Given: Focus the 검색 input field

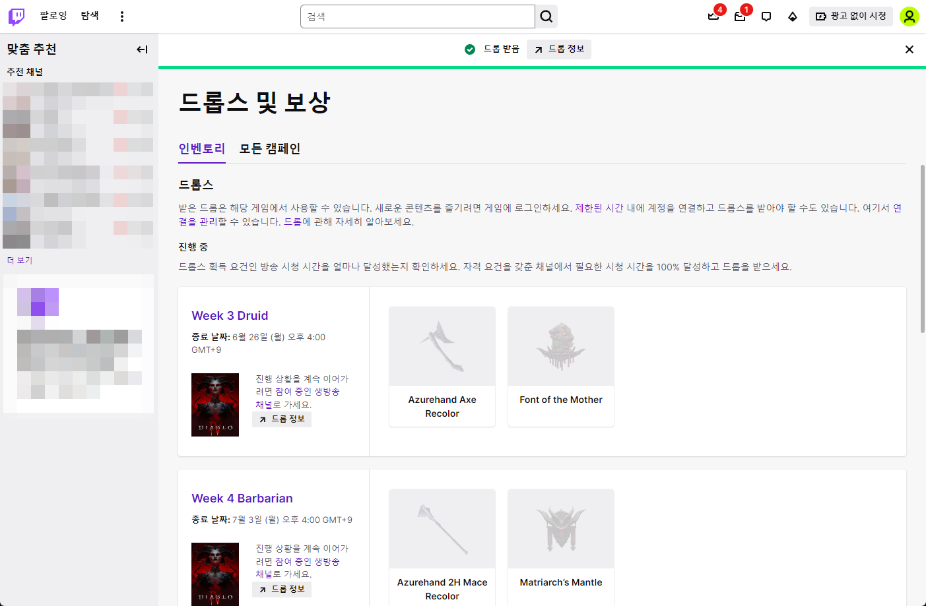Looking at the screenshot, I should (417, 16).
